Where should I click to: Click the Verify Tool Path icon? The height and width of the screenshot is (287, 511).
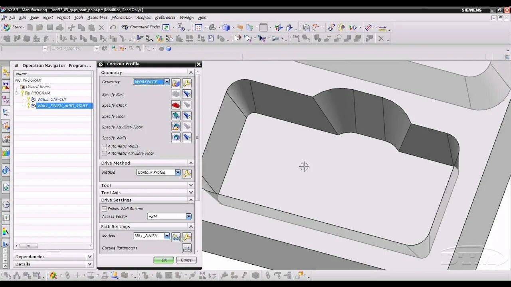pyautogui.click(x=160, y=39)
